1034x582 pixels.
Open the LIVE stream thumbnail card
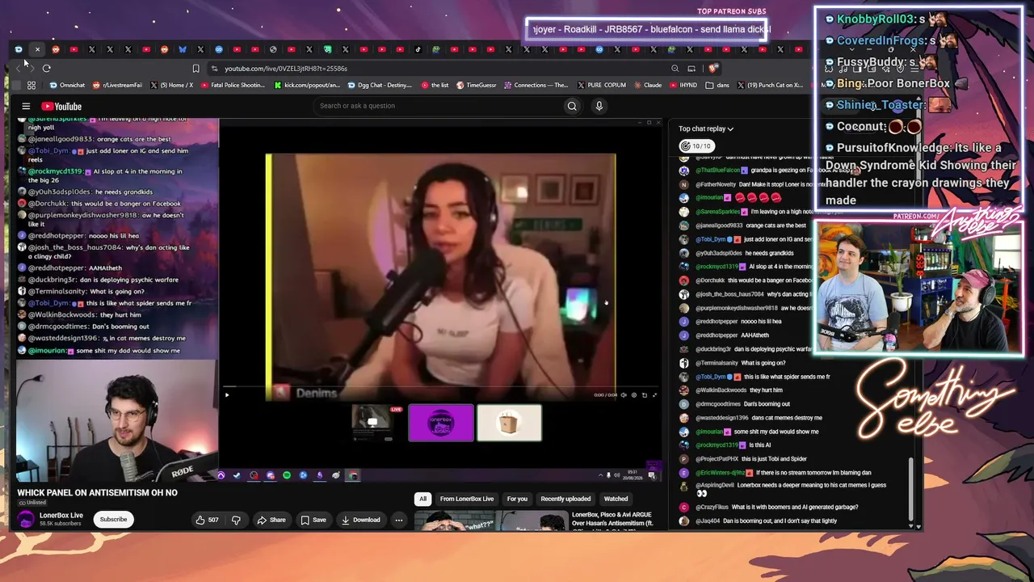(377, 423)
